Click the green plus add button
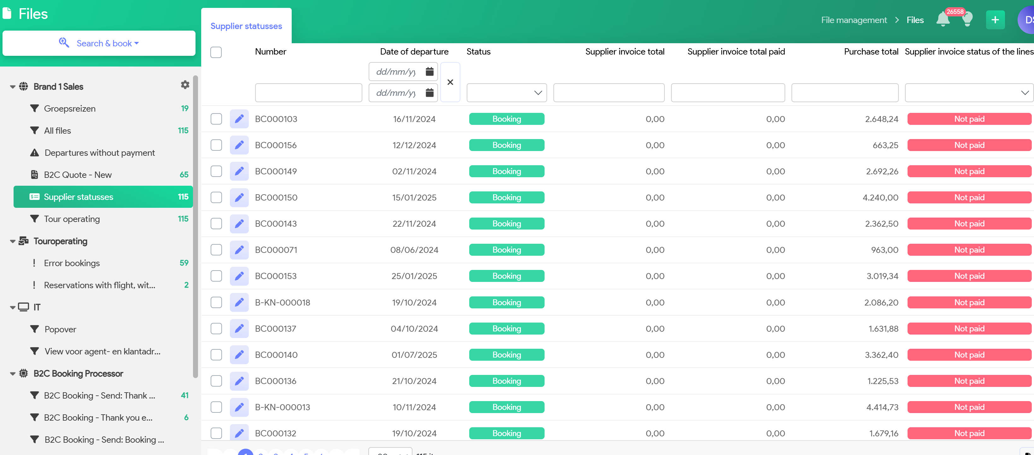Image resolution: width=1034 pixels, height=455 pixels. [x=995, y=20]
